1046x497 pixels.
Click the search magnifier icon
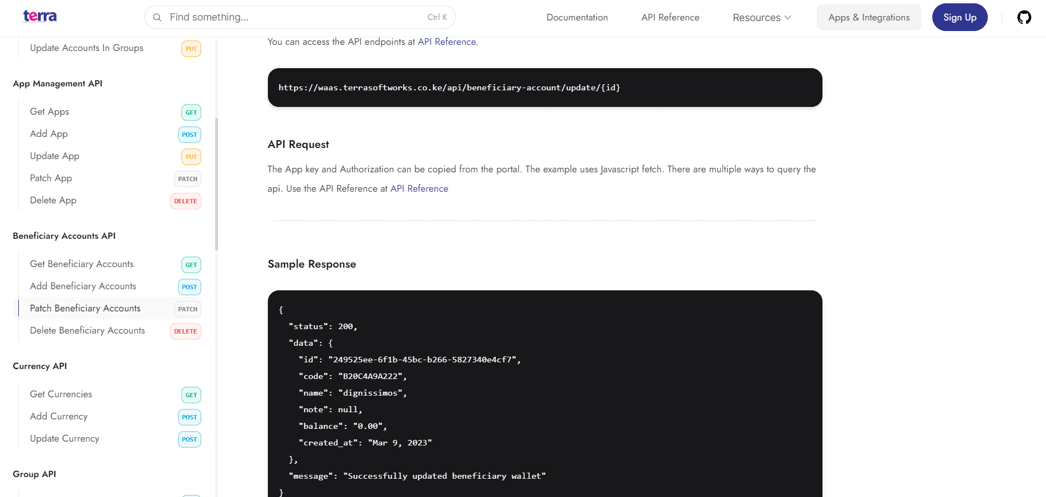[158, 18]
